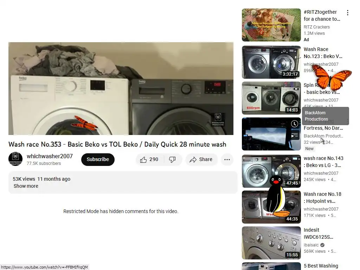Click whichwasher2007 under the Spin Race video
This screenshot has height=270, width=360.
pos(321,100)
